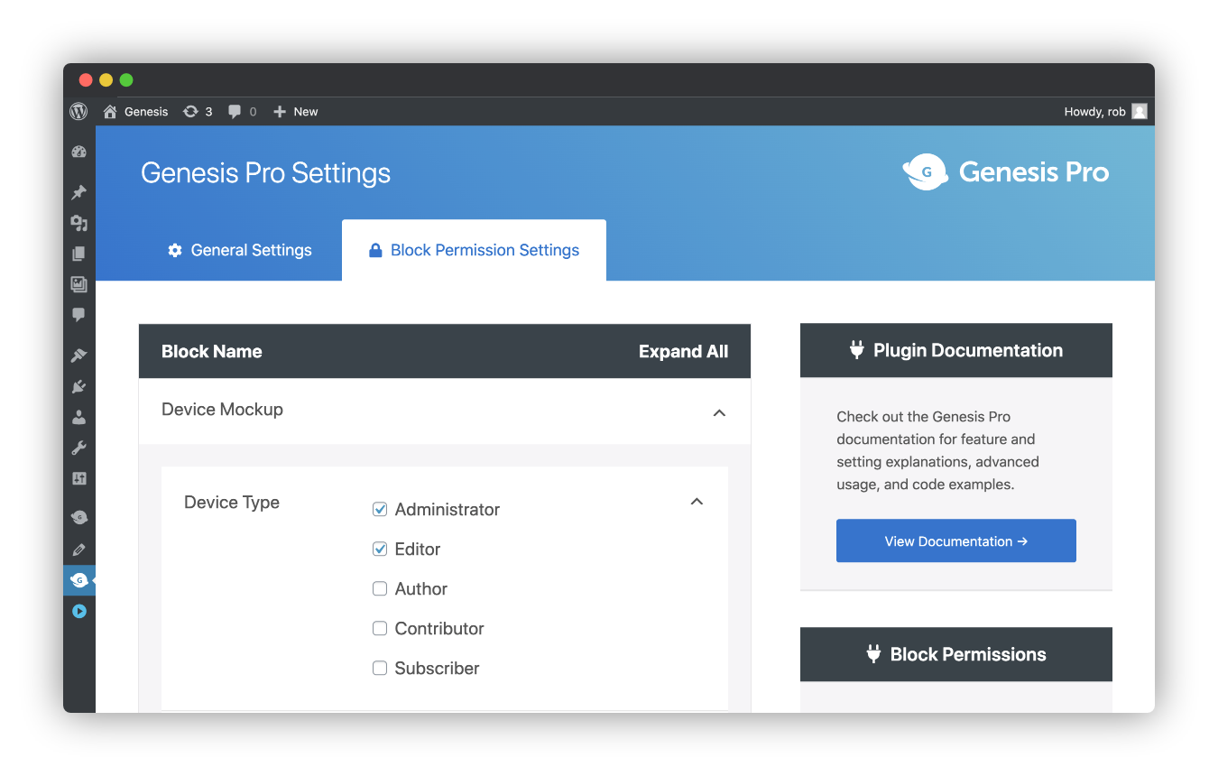This screenshot has height=776, width=1209.
Task: Open Settings via the sliders icon
Action: point(78,478)
